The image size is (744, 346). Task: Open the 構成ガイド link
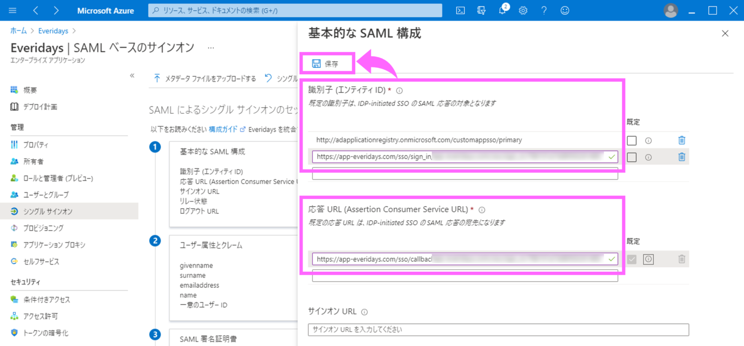click(x=223, y=129)
